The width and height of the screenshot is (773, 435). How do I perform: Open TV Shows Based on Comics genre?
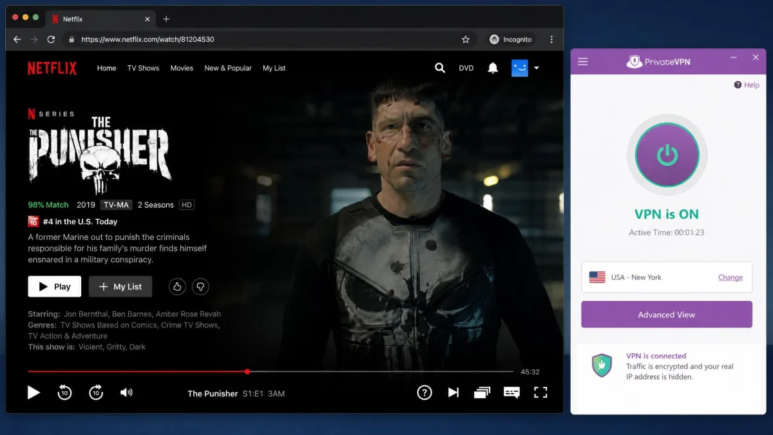pyautogui.click(x=110, y=325)
